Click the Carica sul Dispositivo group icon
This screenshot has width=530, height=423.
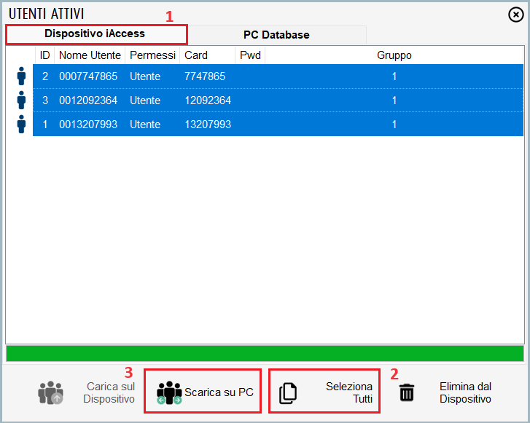(51, 392)
